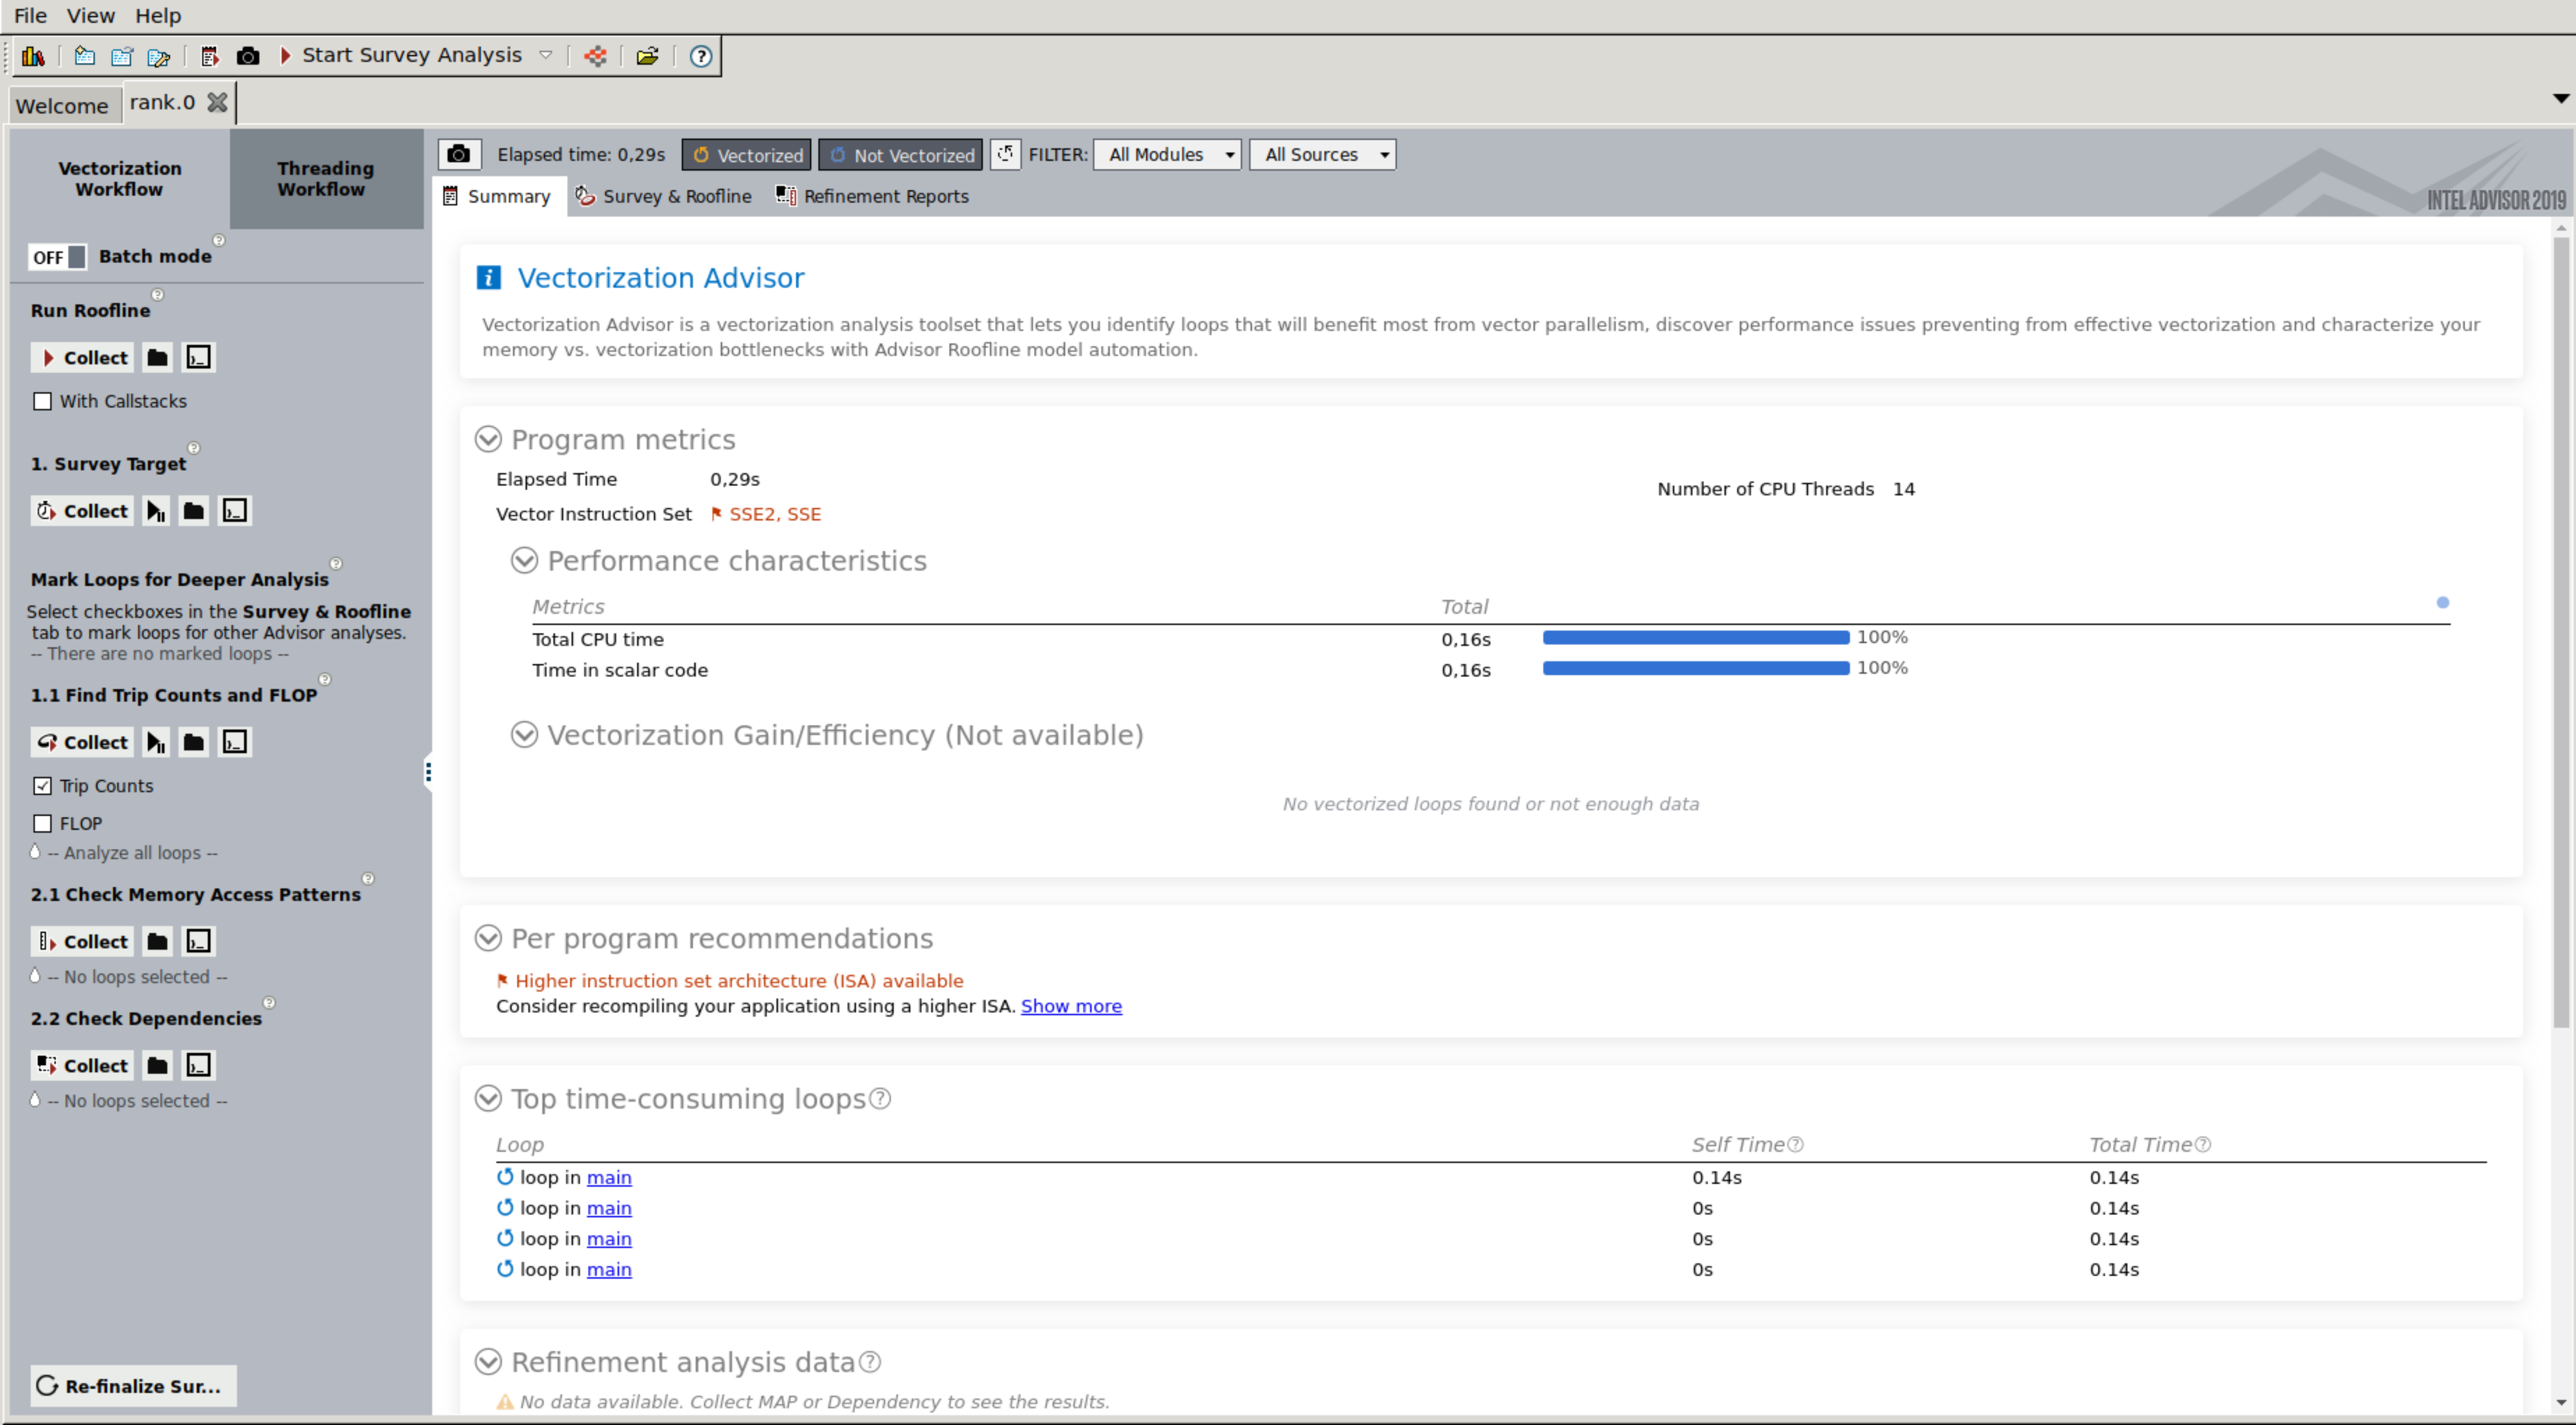Click the Advisor bar chart welcome icon

[33, 56]
